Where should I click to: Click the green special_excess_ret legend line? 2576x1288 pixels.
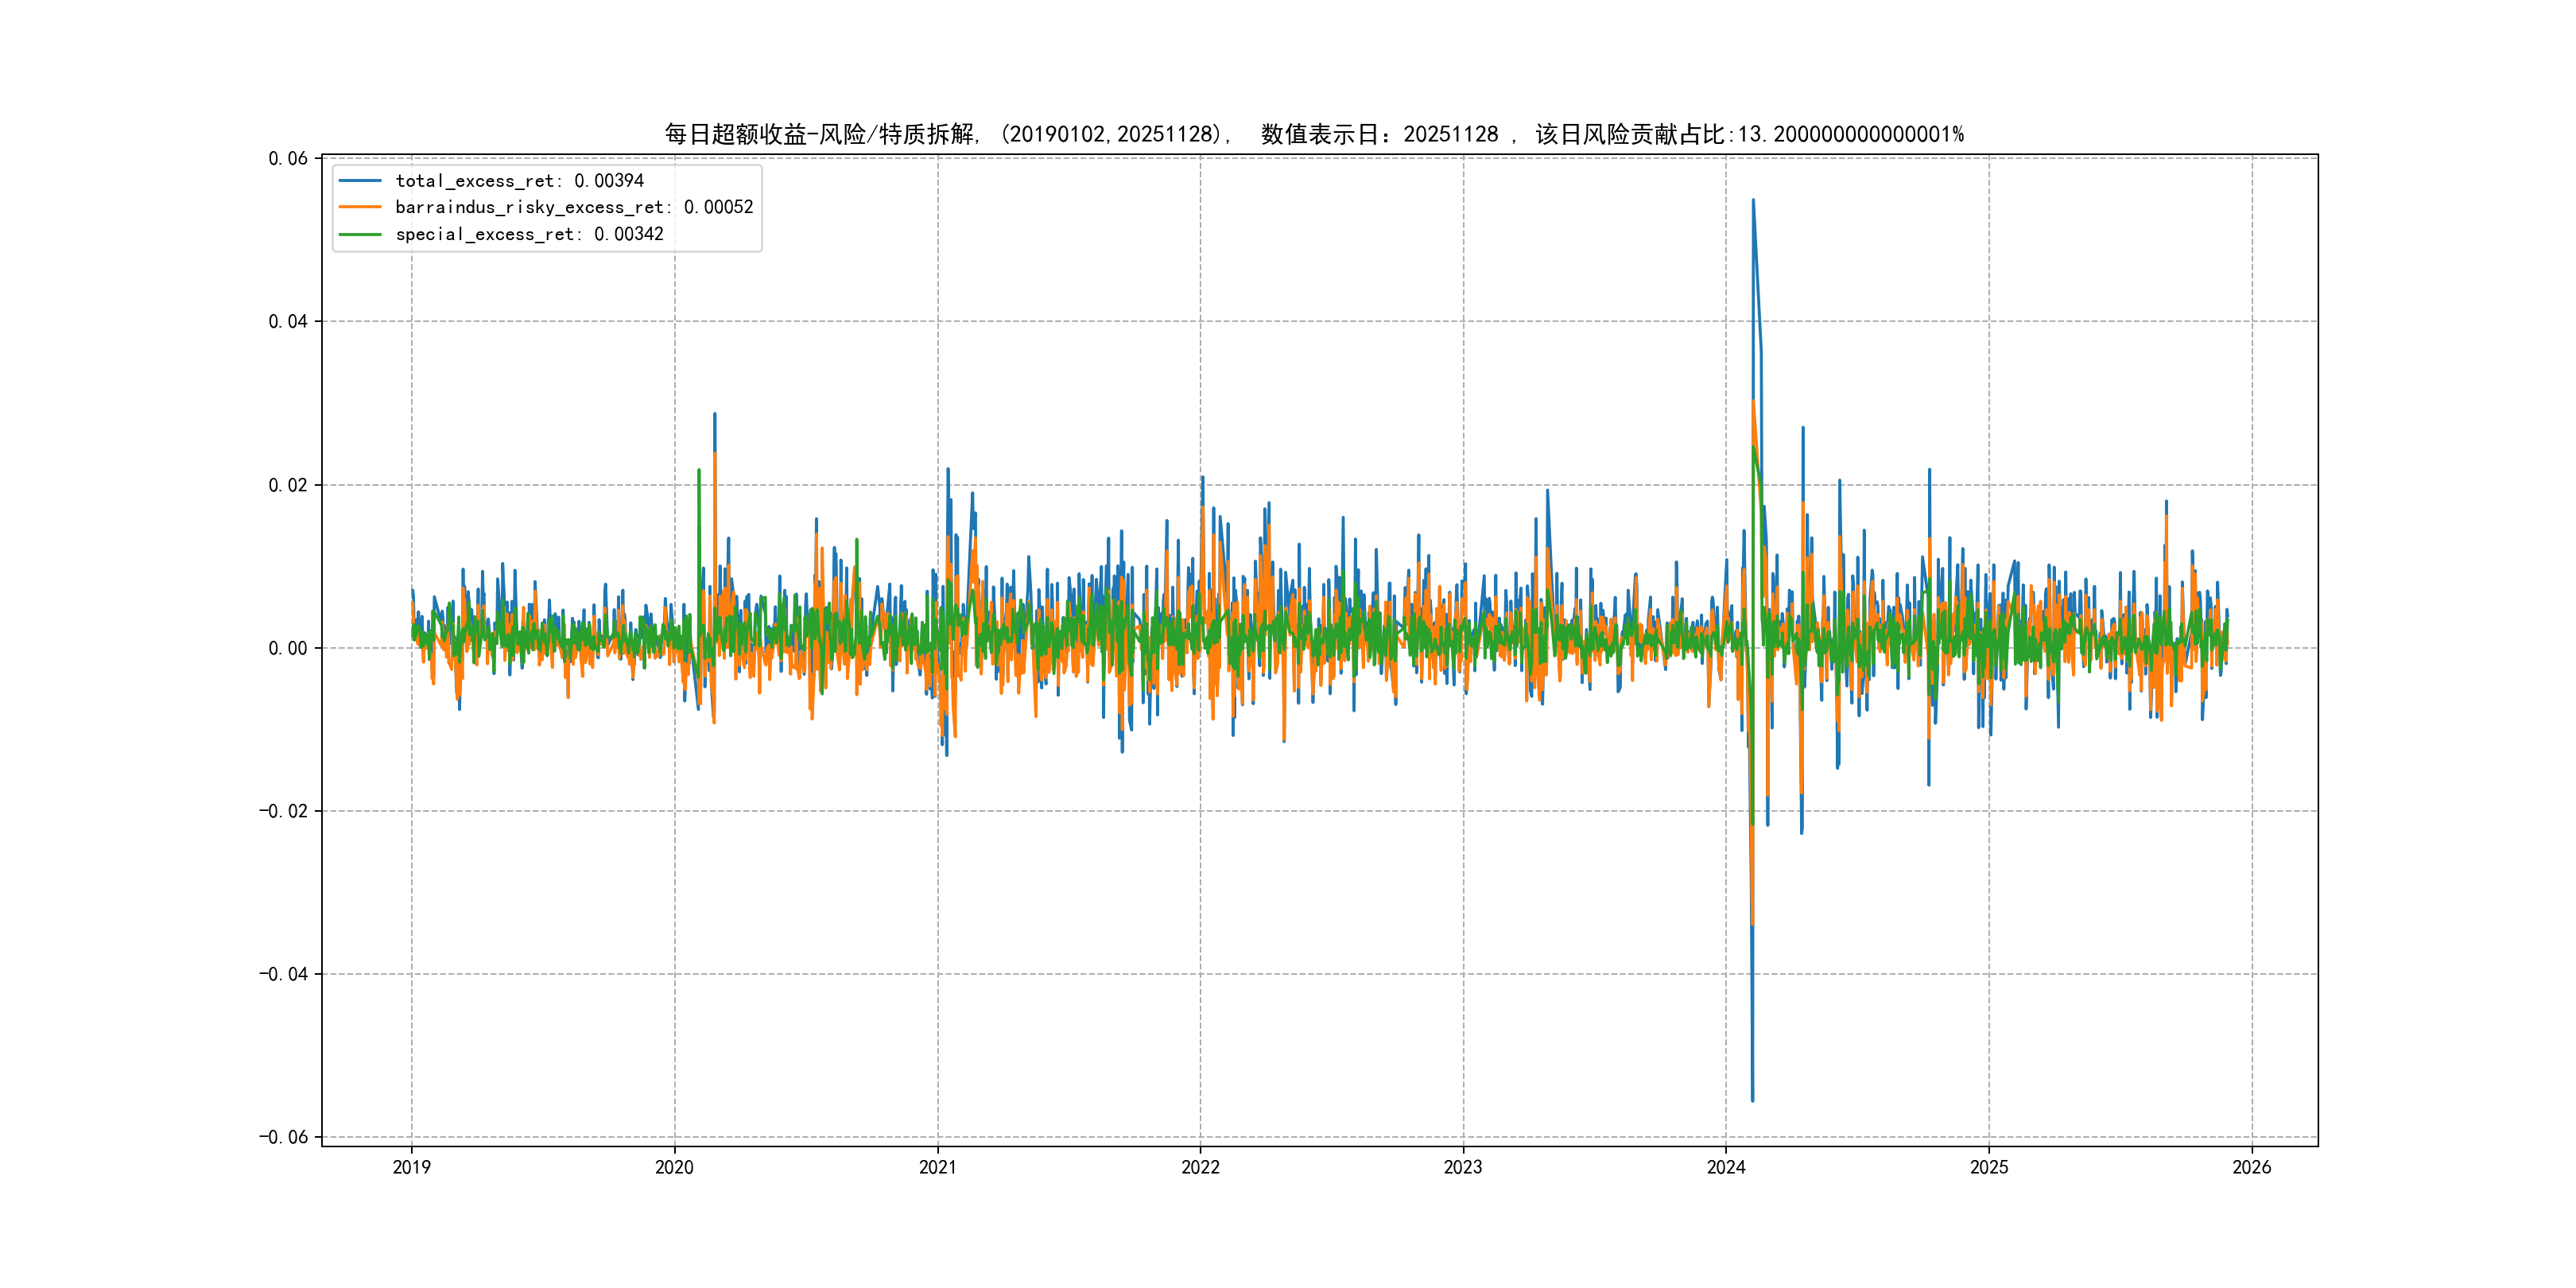click(x=360, y=234)
